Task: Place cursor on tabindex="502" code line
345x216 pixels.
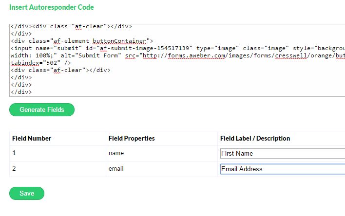Action: point(41,63)
